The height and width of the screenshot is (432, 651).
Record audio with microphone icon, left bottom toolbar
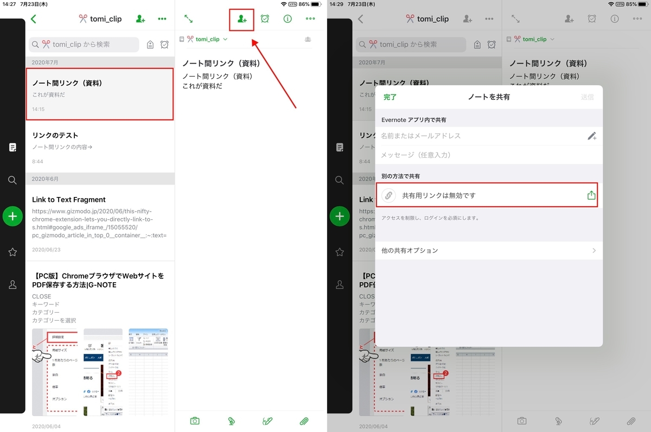[x=231, y=421]
